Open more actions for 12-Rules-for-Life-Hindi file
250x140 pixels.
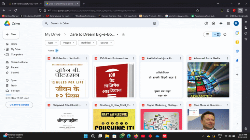[86, 58]
